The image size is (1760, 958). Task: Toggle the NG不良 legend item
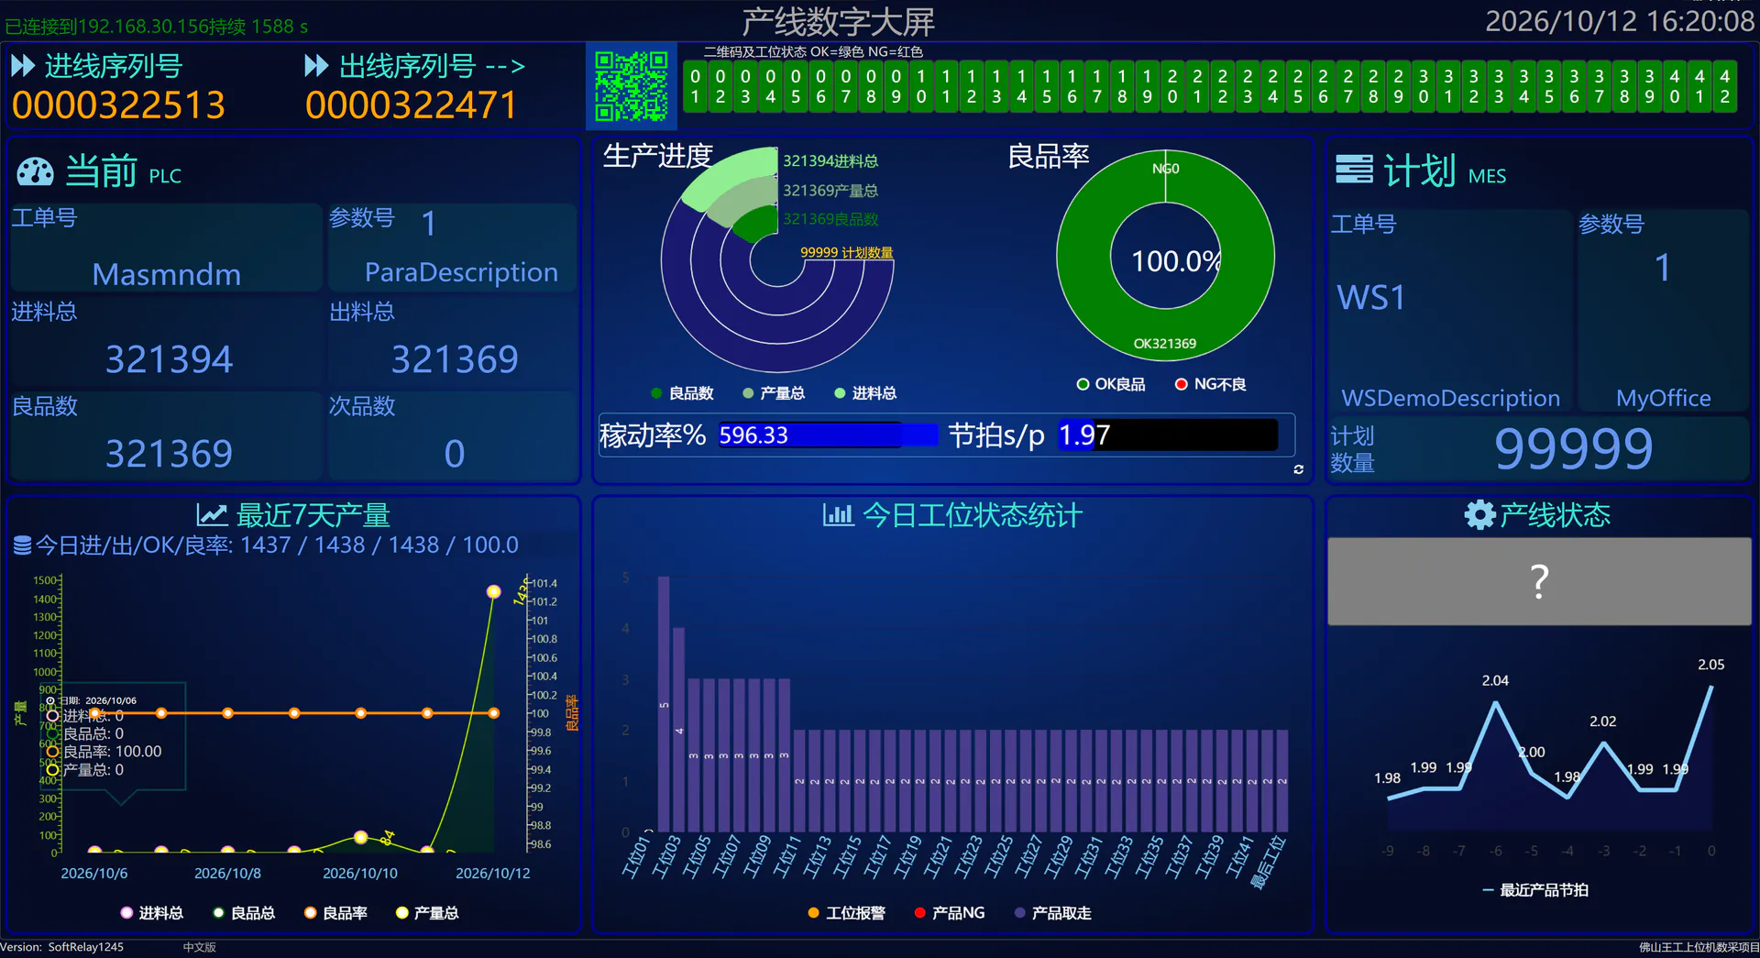pos(1210,384)
